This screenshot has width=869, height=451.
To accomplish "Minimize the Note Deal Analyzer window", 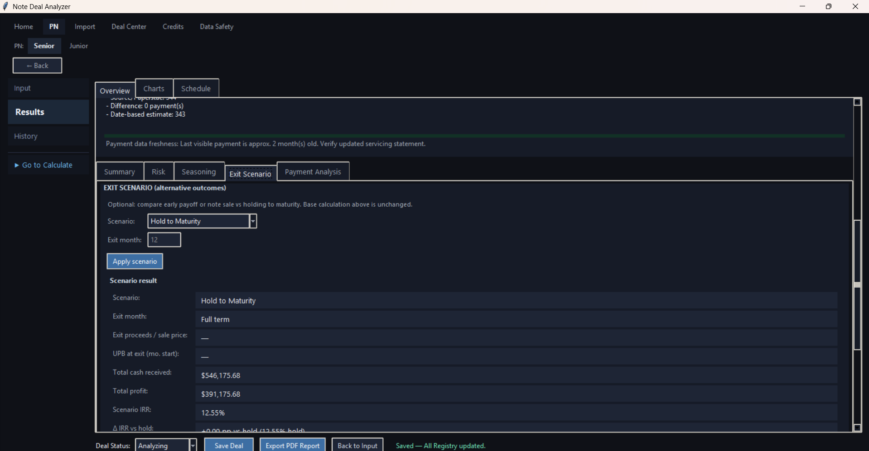I will tap(802, 6).
